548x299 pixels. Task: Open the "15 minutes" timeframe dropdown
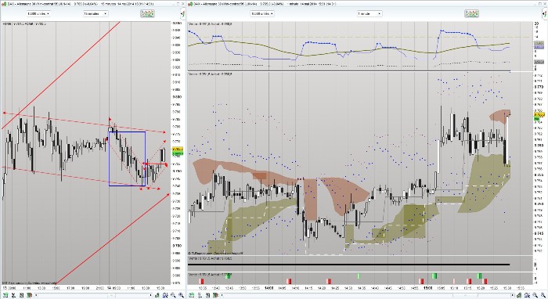(95, 13)
